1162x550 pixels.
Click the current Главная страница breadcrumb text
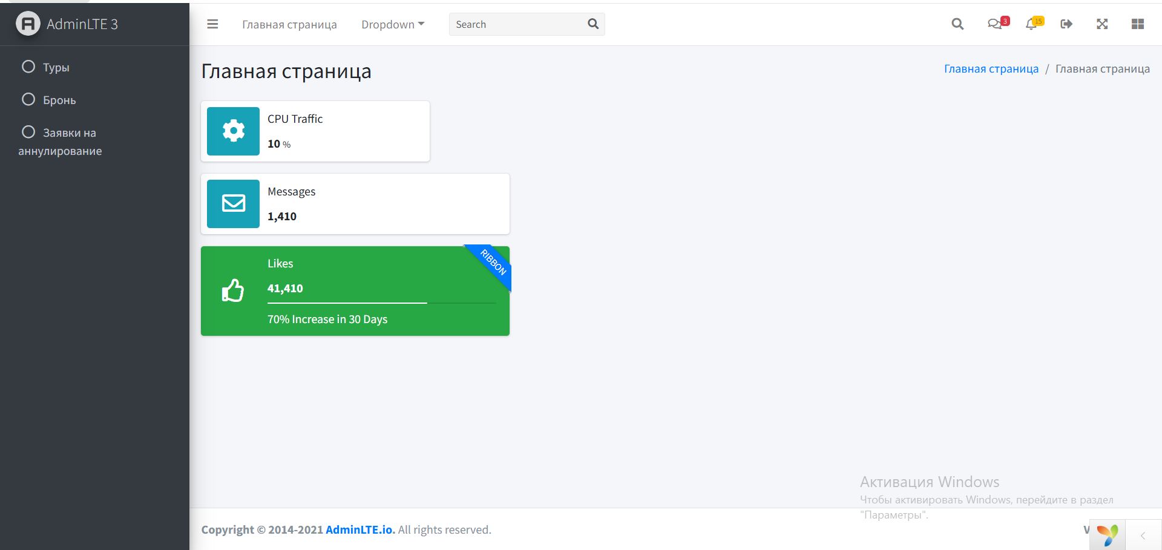1103,69
